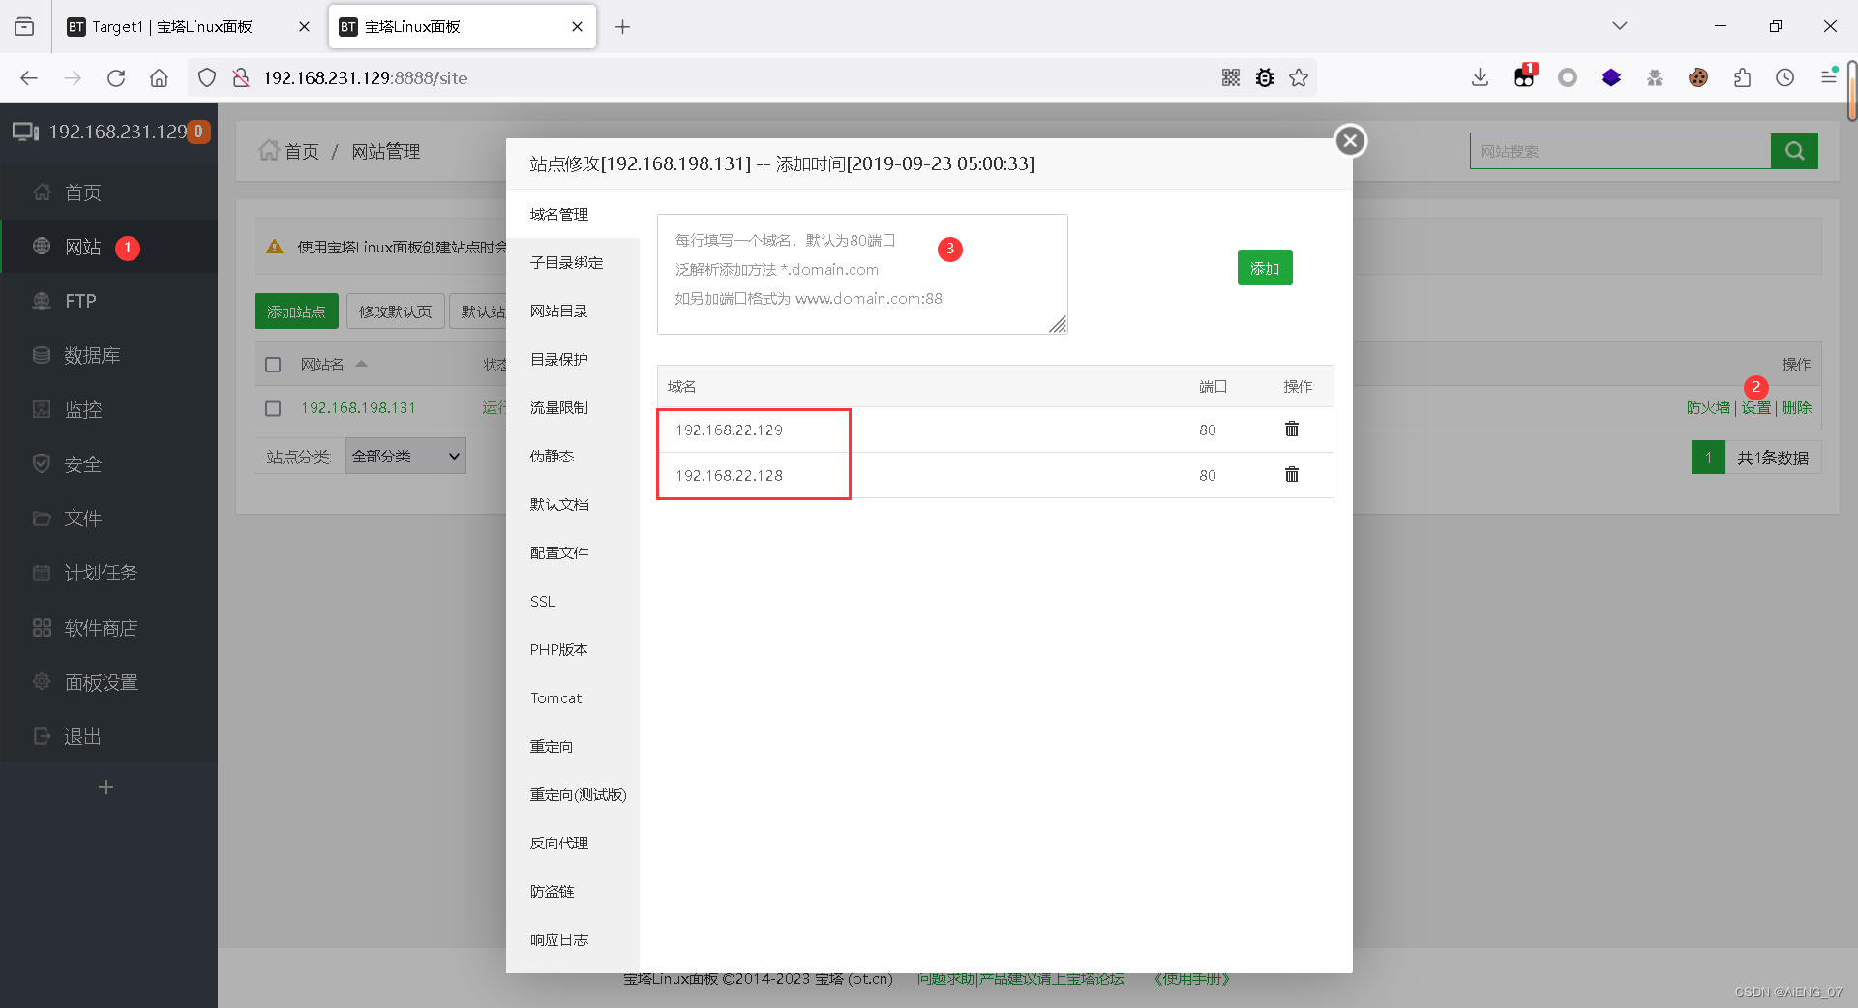Viewport: 1858px width, 1008px height.
Task: Select the 响应日志 tab
Action: pyautogui.click(x=573, y=939)
